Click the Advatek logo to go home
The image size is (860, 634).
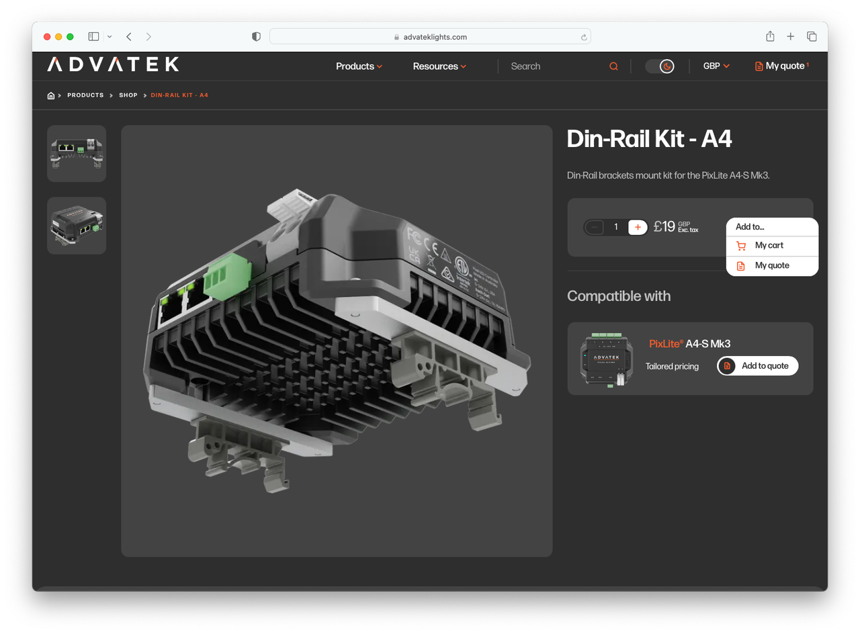[x=112, y=64]
